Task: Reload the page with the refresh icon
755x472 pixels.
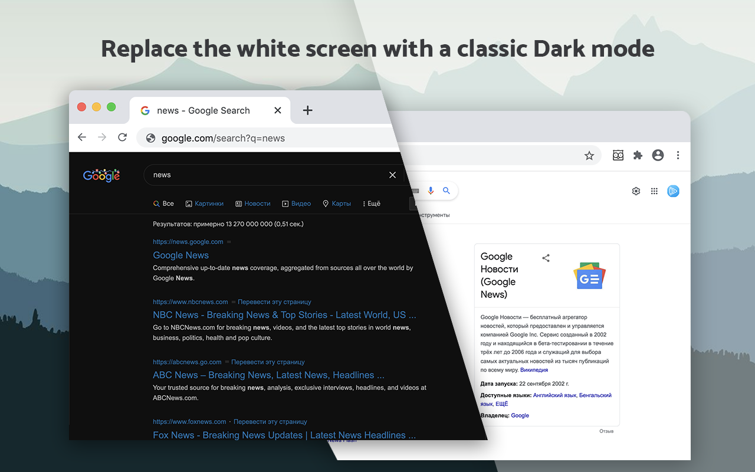Action: (122, 137)
